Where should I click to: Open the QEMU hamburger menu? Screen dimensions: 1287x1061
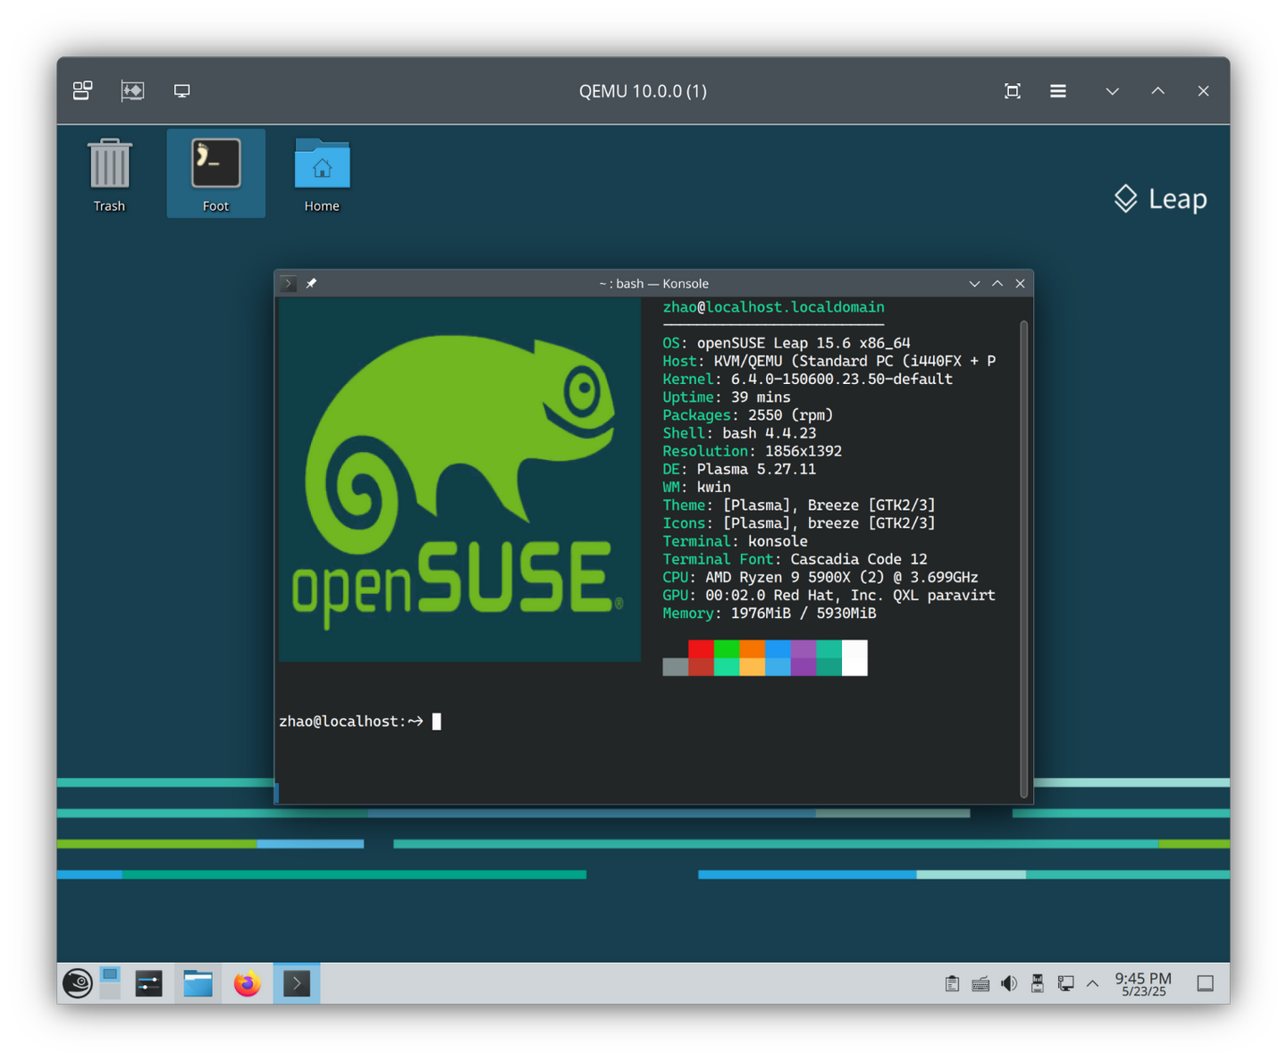coord(1058,90)
